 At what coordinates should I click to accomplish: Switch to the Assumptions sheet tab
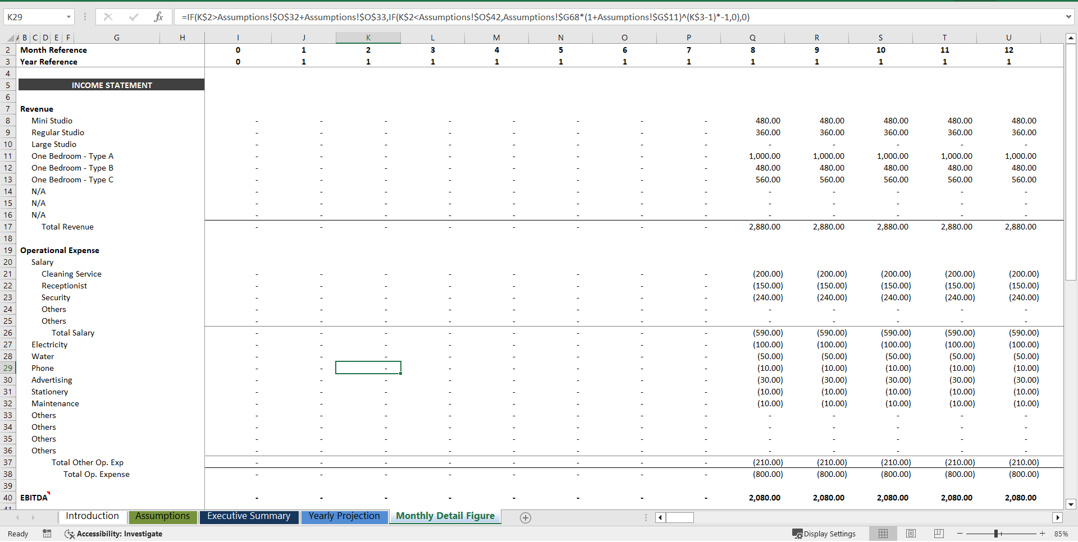point(162,516)
